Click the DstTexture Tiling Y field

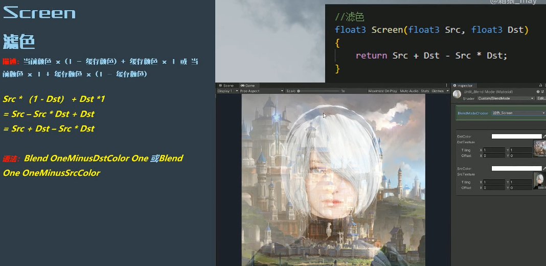coord(521,150)
